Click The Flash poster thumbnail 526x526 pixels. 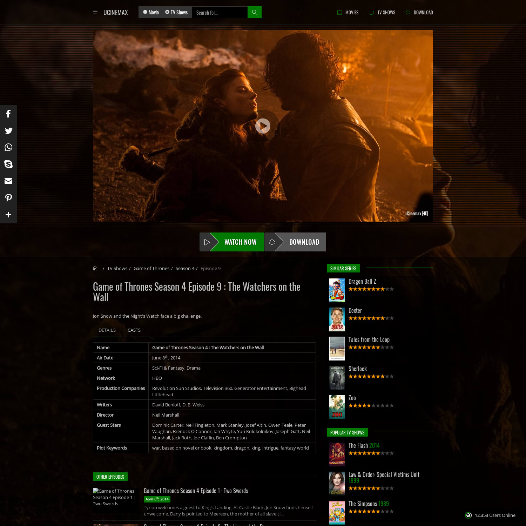[337, 454]
